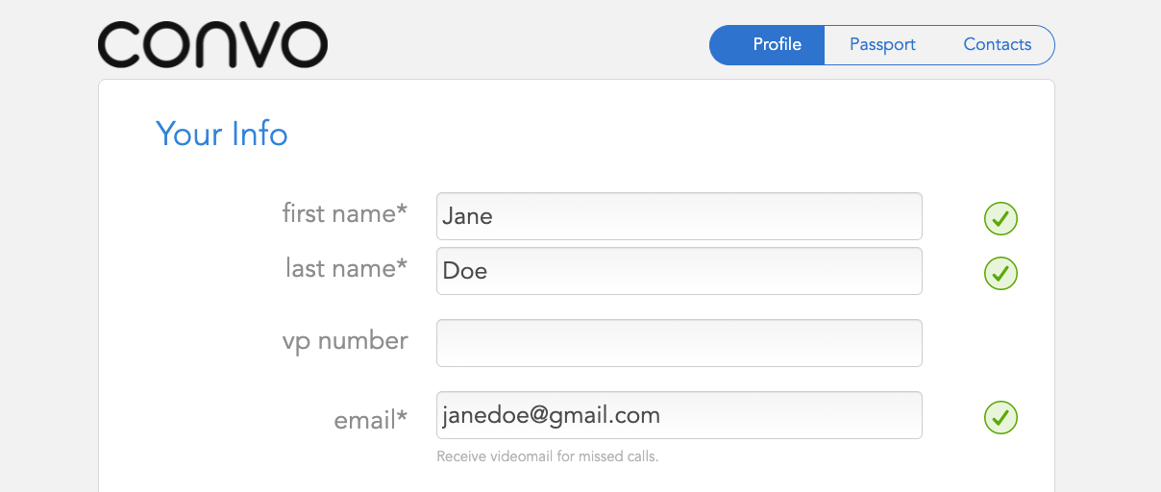Open the Passport tab
This screenshot has height=492, width=1161.
point(882,45)
